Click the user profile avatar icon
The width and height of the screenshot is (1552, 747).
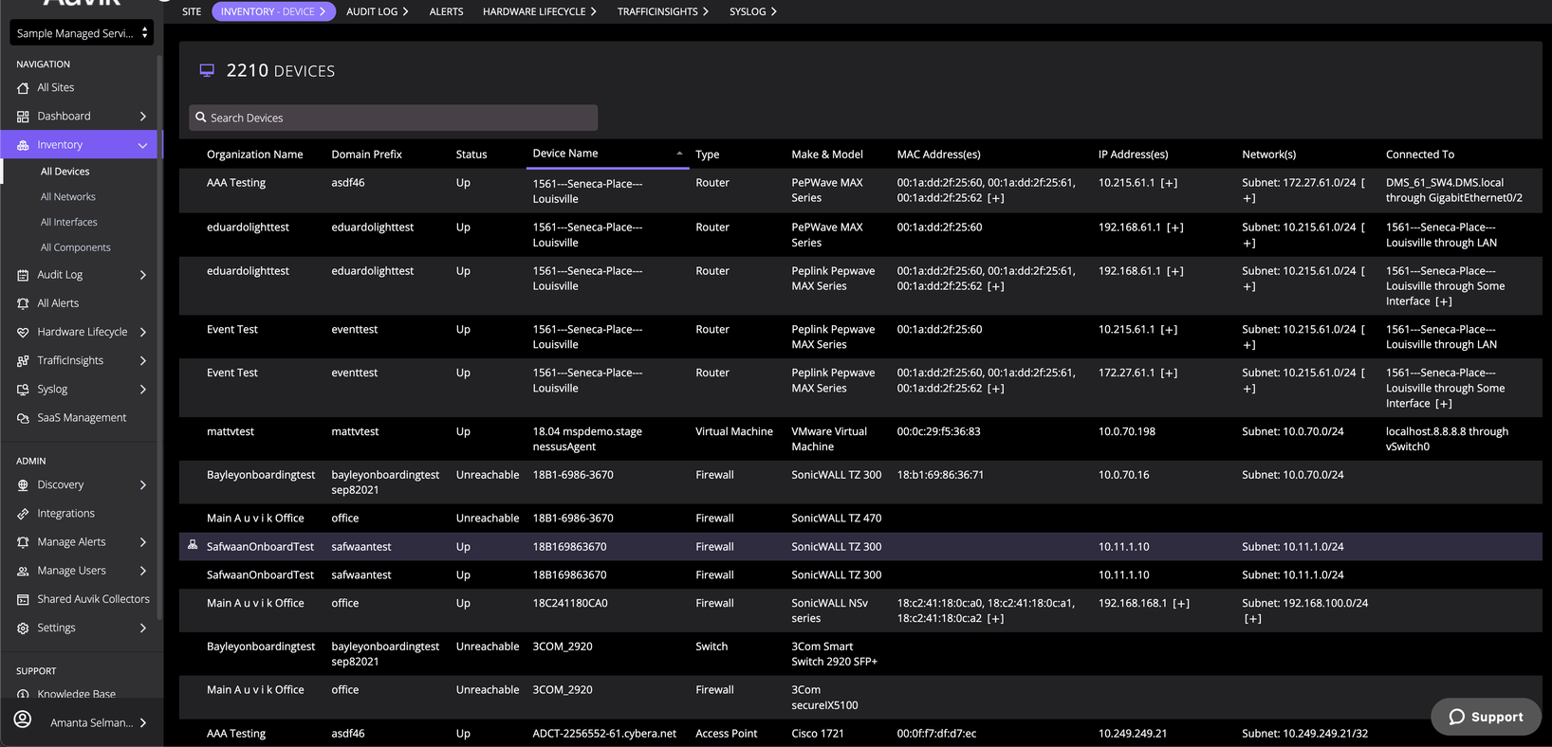[x=23, y=720]
